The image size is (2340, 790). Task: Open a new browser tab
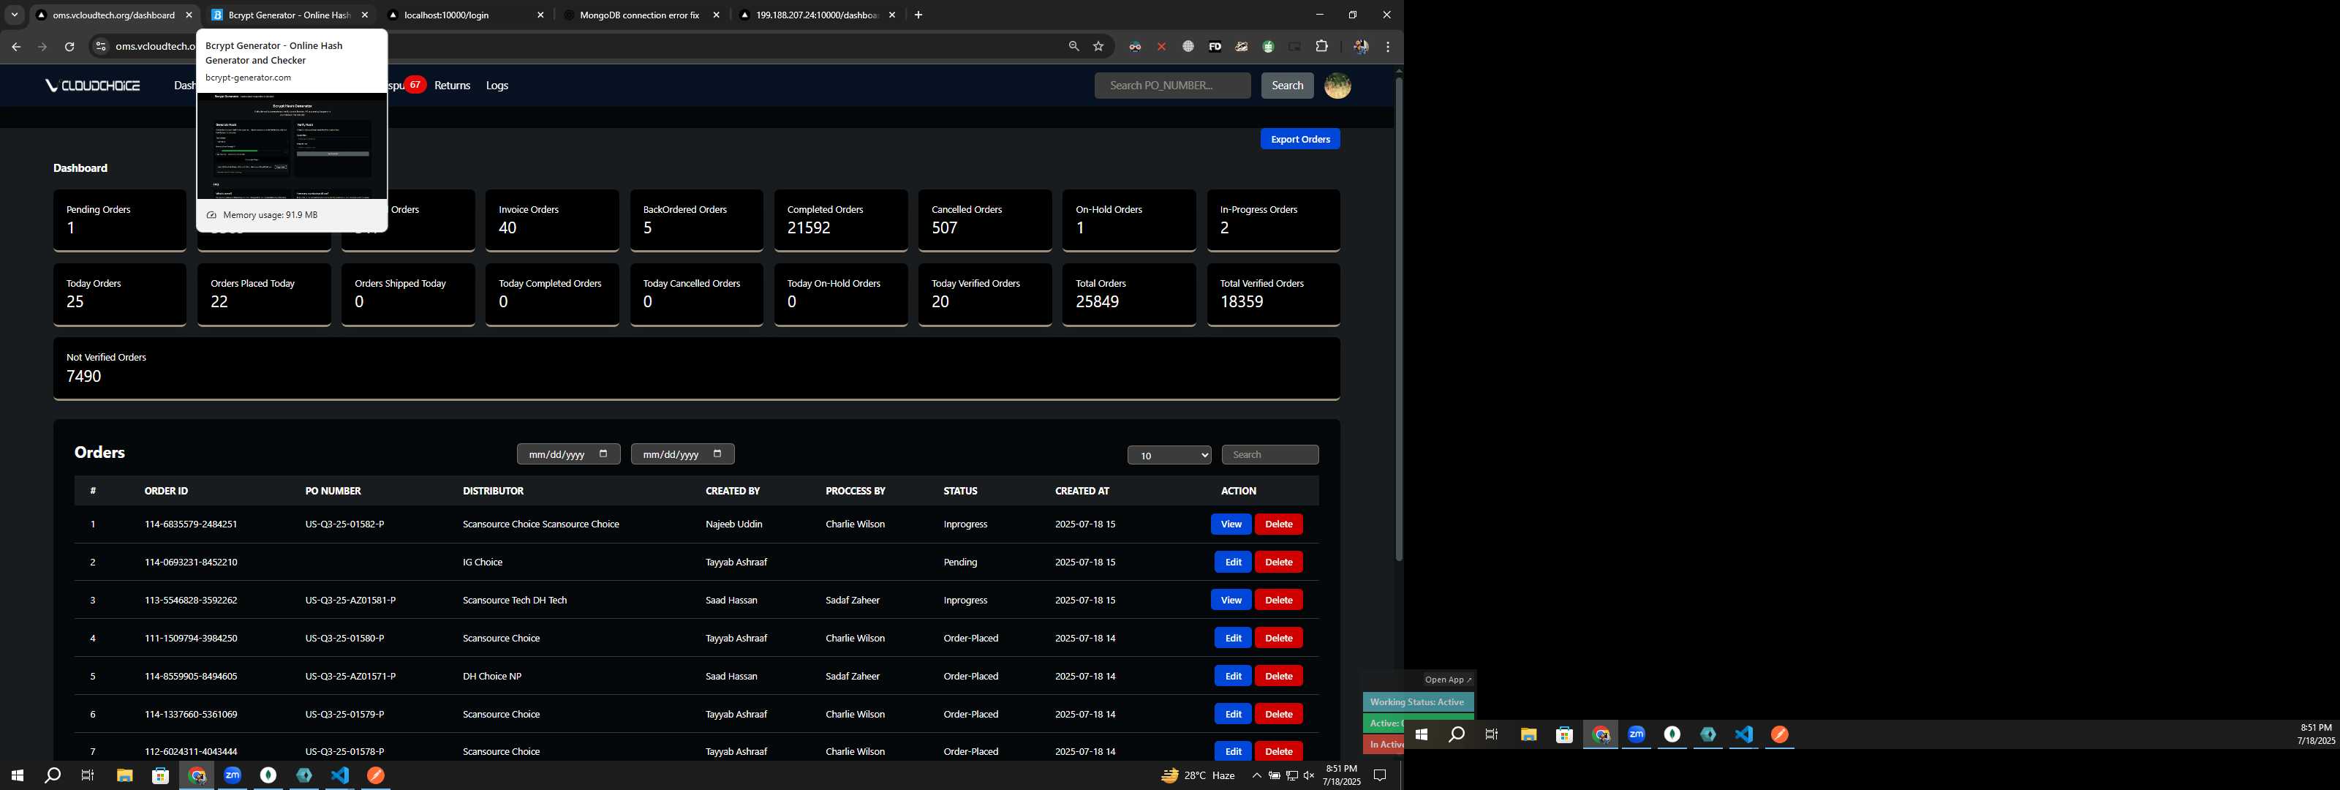click(x=918, y=15)
